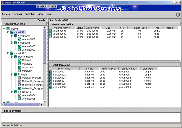182x128 pixels.
Task: Click the Disk Type column header
Action: (148, 69)
